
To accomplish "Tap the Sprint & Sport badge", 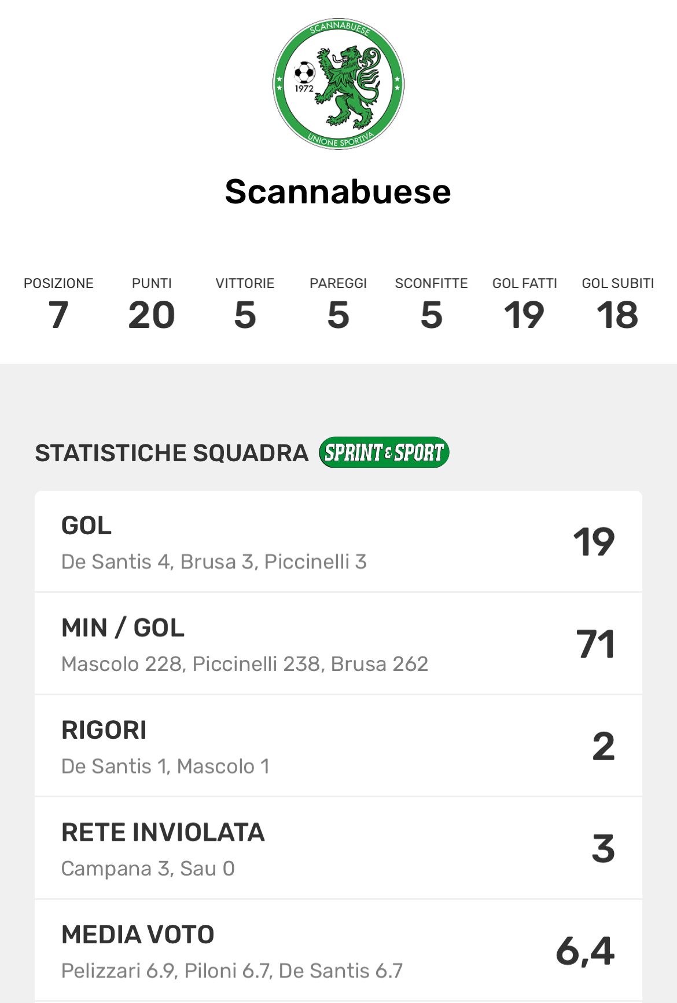I will coord(384,453).
